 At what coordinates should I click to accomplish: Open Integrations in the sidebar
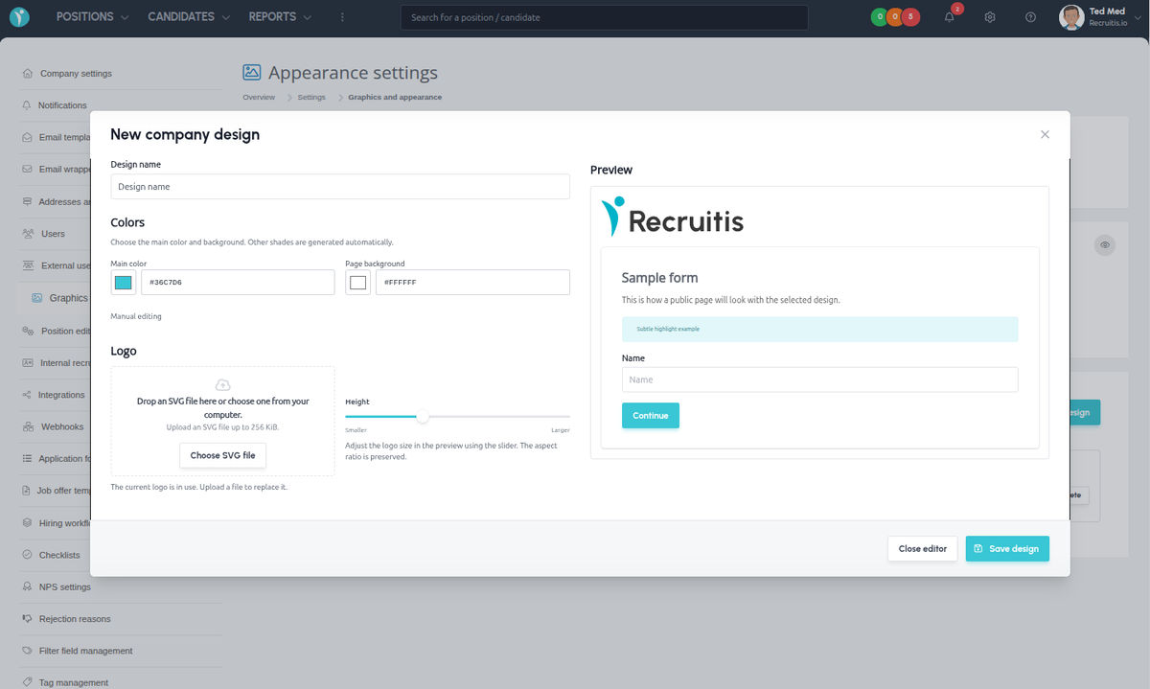point(61,395)
